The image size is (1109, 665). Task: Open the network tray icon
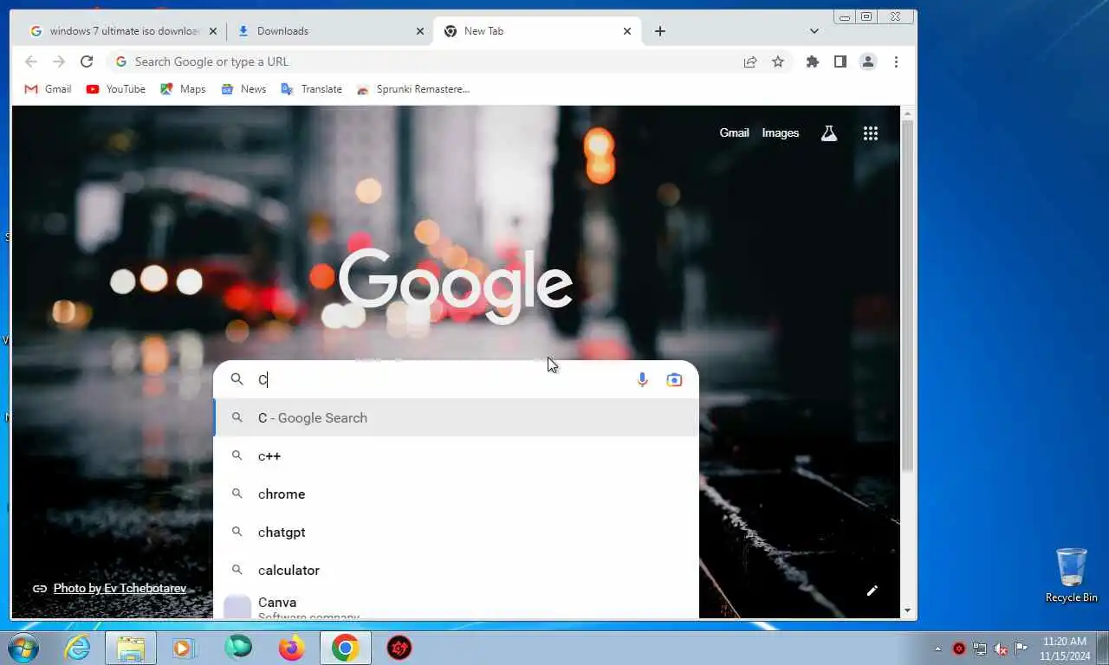(x=980, y=649)
